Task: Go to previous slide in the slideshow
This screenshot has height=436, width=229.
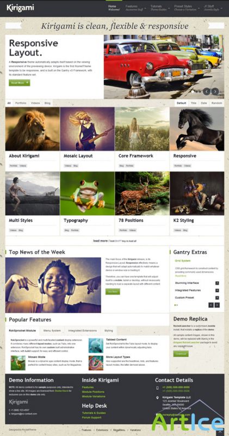Action: tap(207, 92)
